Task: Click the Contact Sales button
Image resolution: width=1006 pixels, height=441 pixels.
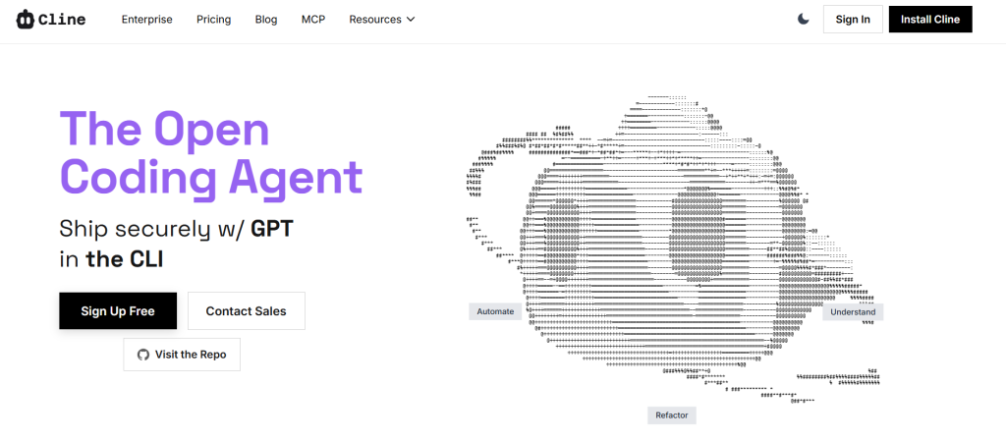Action: tap(246, 311)
